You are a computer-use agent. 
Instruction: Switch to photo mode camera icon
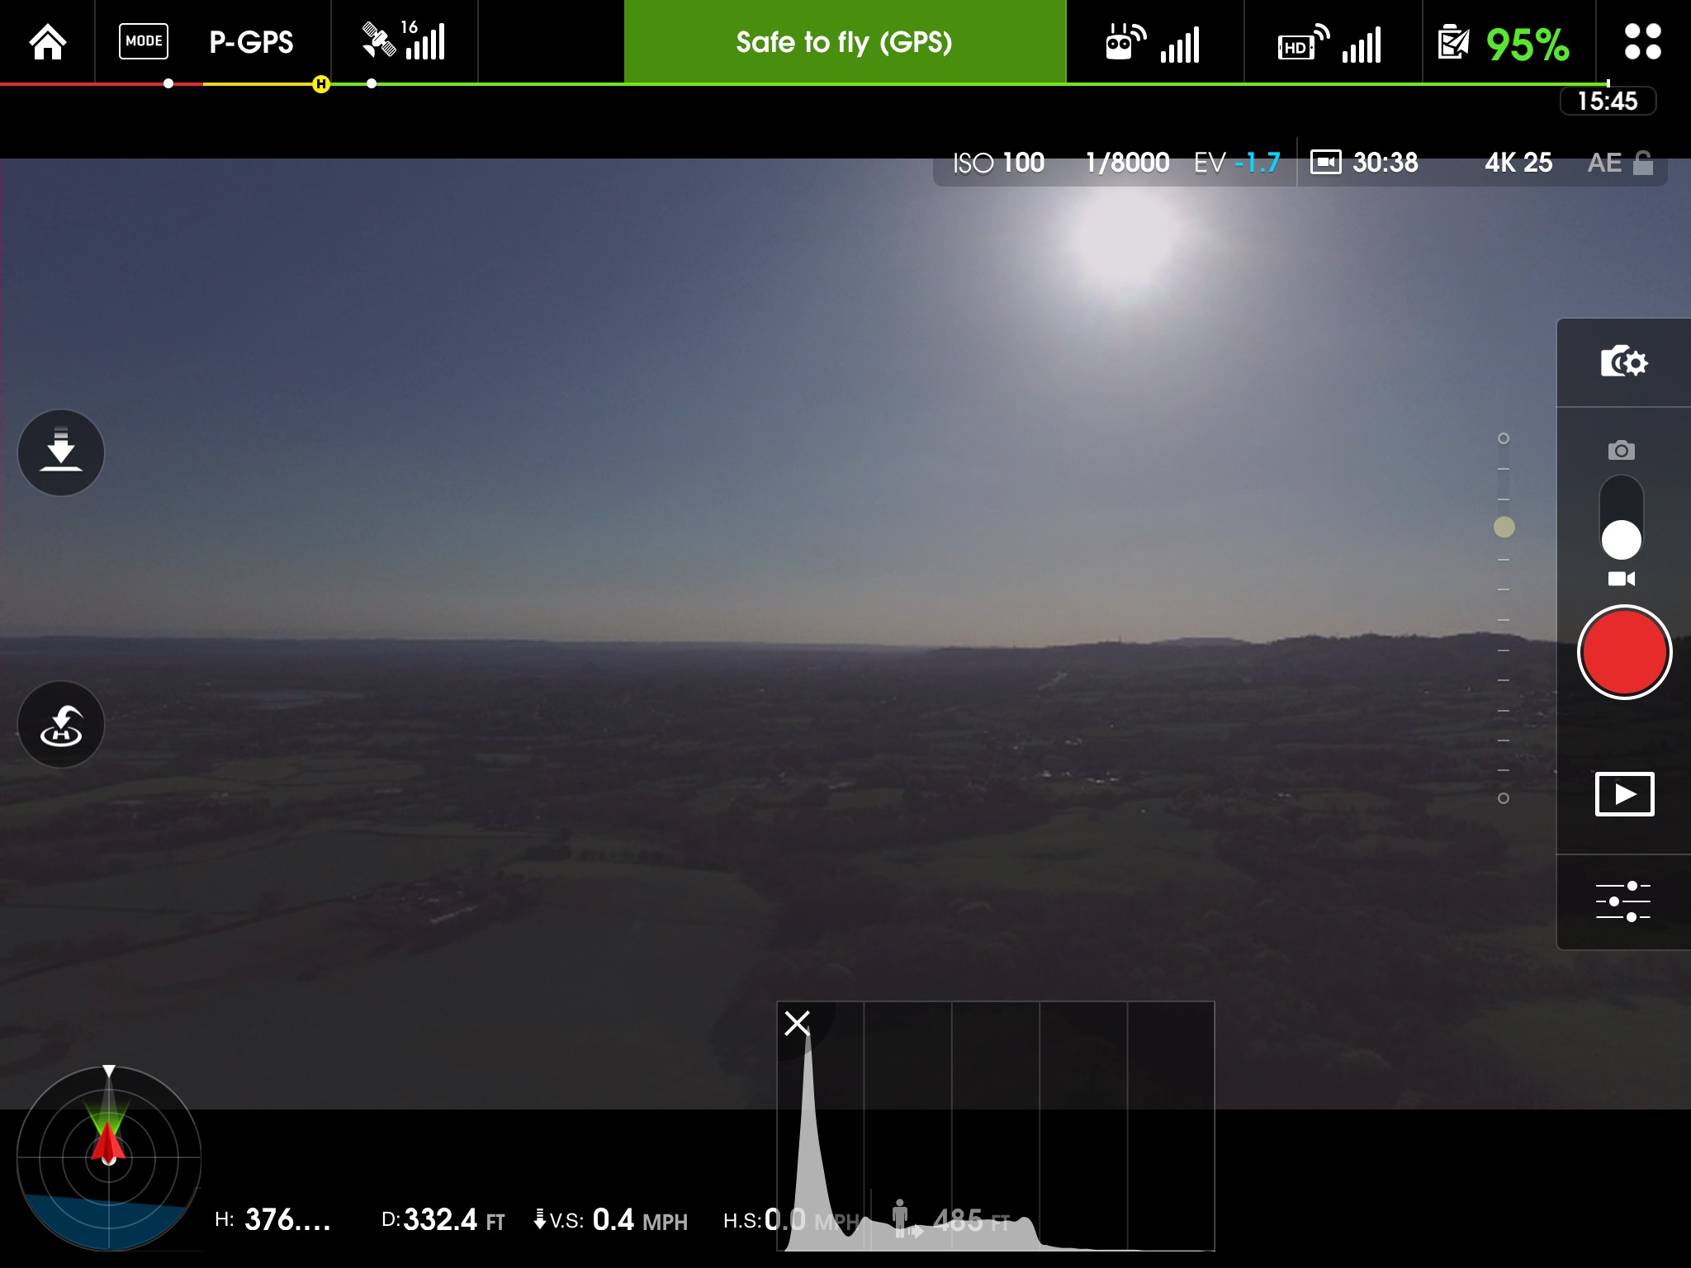pos(1621,450)
